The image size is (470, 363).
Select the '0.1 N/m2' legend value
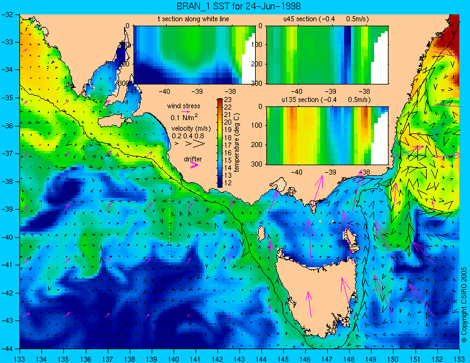[184, 117]
